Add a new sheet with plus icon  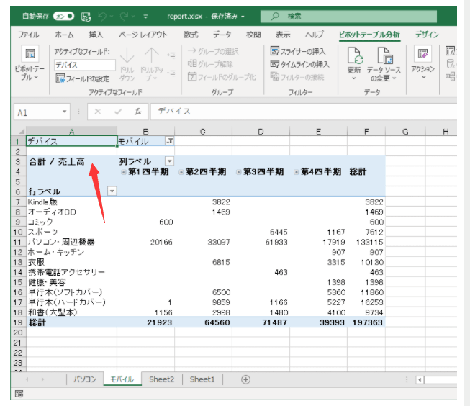point(245,379)
